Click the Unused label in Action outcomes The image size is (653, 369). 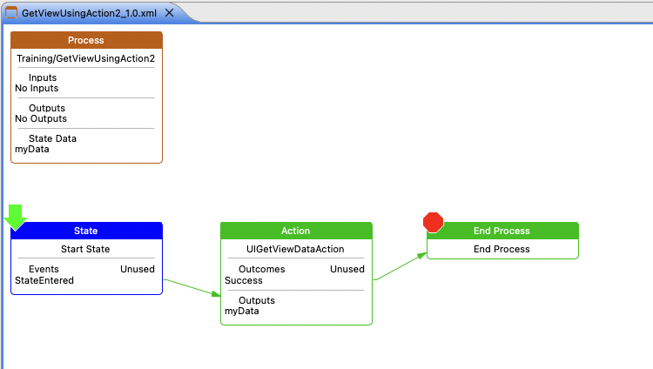(x=347, y=270)
